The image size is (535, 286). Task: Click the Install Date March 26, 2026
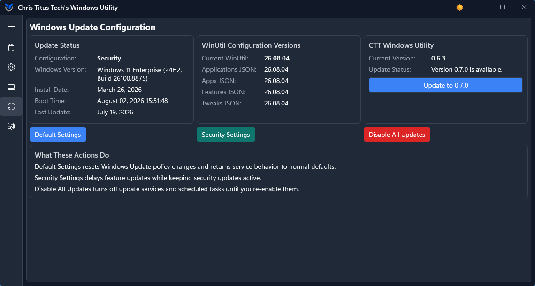[x=119, y=90]
